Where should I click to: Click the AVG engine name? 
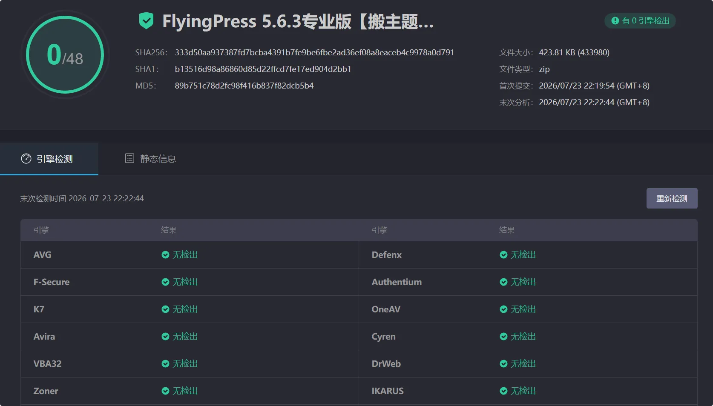(42, 255)
